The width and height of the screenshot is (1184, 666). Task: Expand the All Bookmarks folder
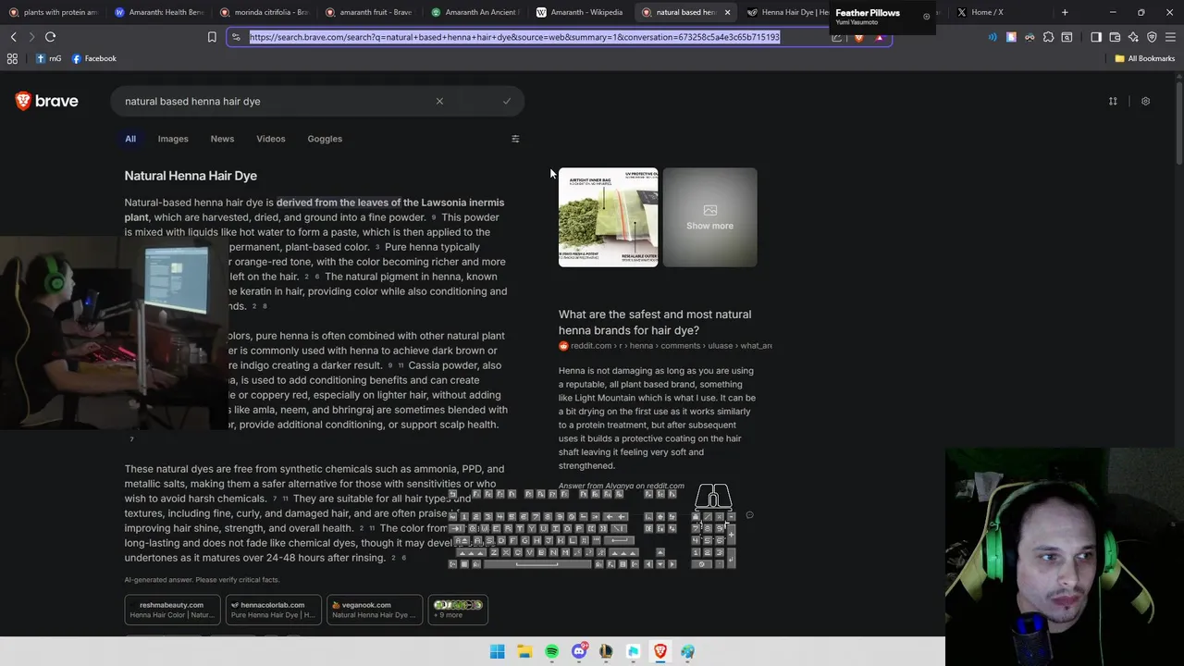coord(1144,58)
